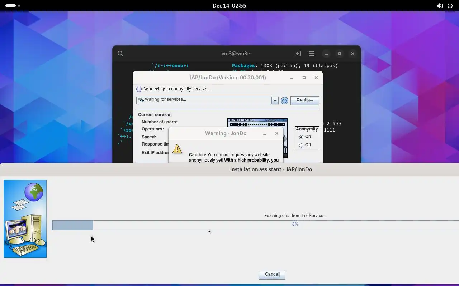The image size is (459, 286).
Task: Click the Fetching data from InfoService text
Action: click(295, 216)
